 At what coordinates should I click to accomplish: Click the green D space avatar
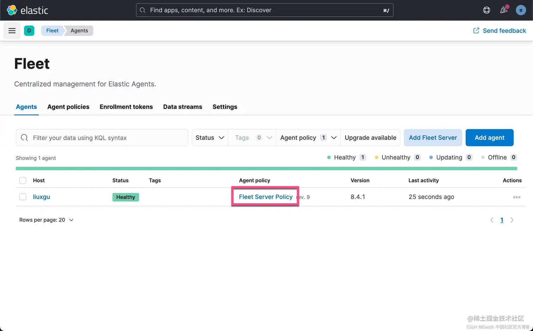(29, 31)
